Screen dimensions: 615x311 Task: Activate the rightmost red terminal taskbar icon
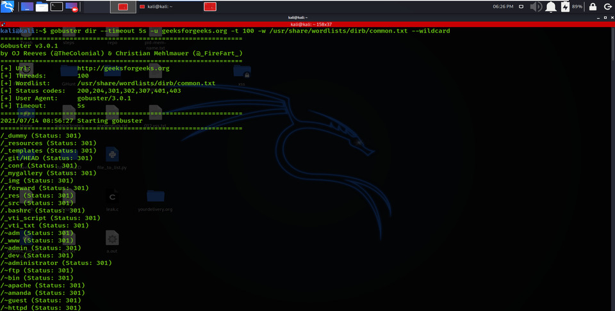tap(210, 6)
